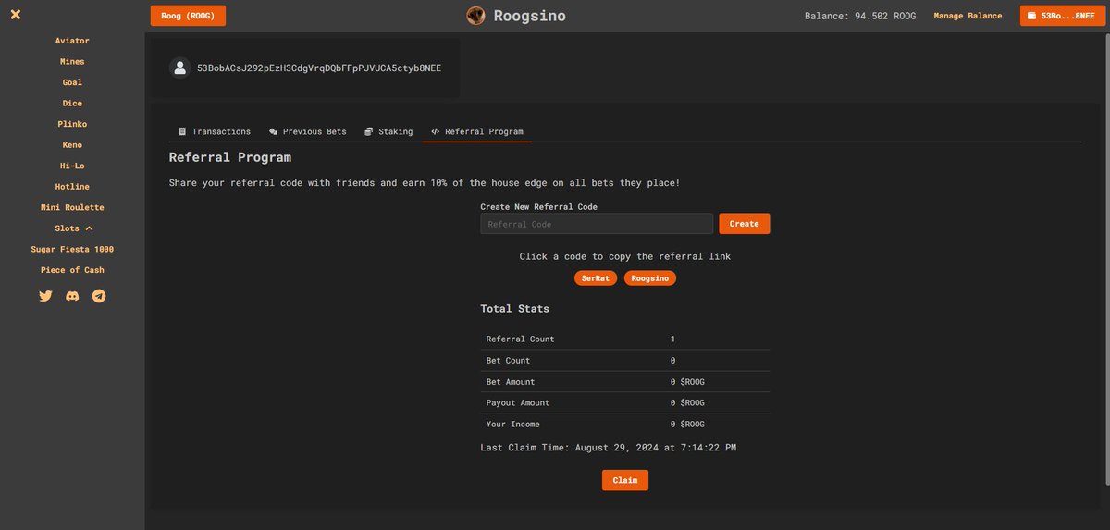
Task: Click the Roogsino site title
Action: 529,16
